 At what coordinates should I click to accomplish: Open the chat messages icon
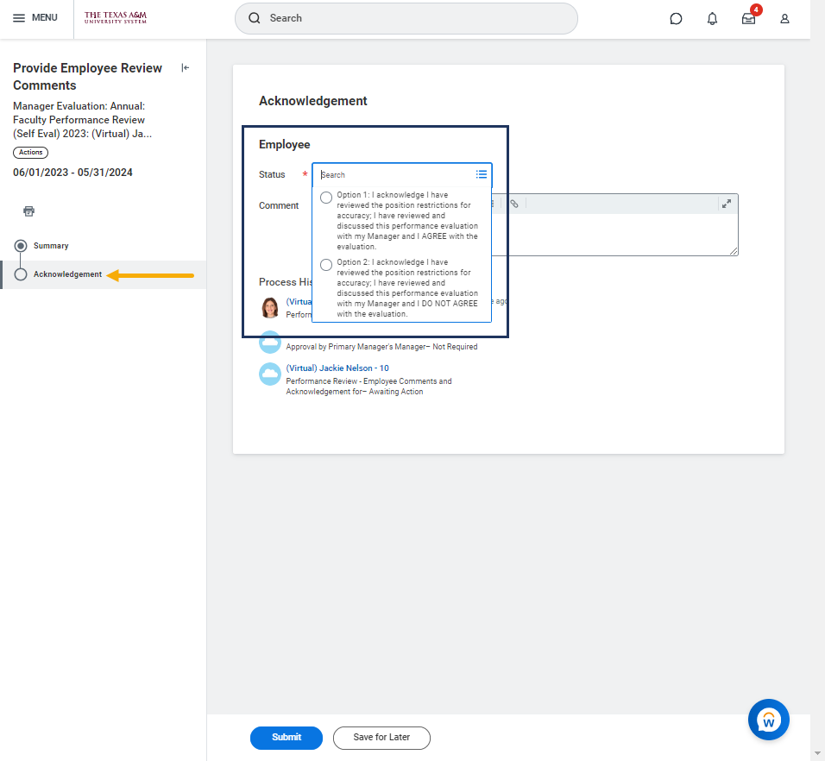click(676, 19)
